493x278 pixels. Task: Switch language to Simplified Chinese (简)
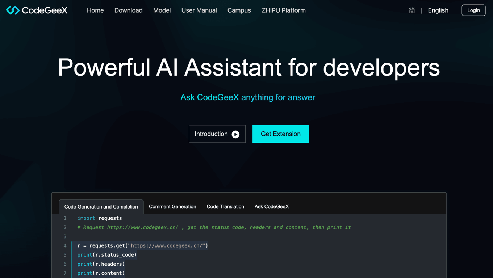click(x=412, y=10)
